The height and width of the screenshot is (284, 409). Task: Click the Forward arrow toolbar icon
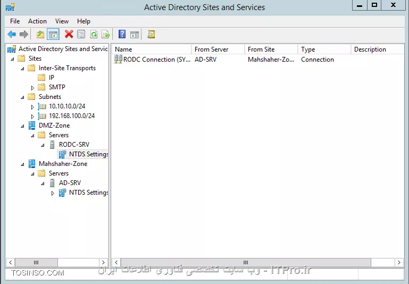[x=24, y=34]
